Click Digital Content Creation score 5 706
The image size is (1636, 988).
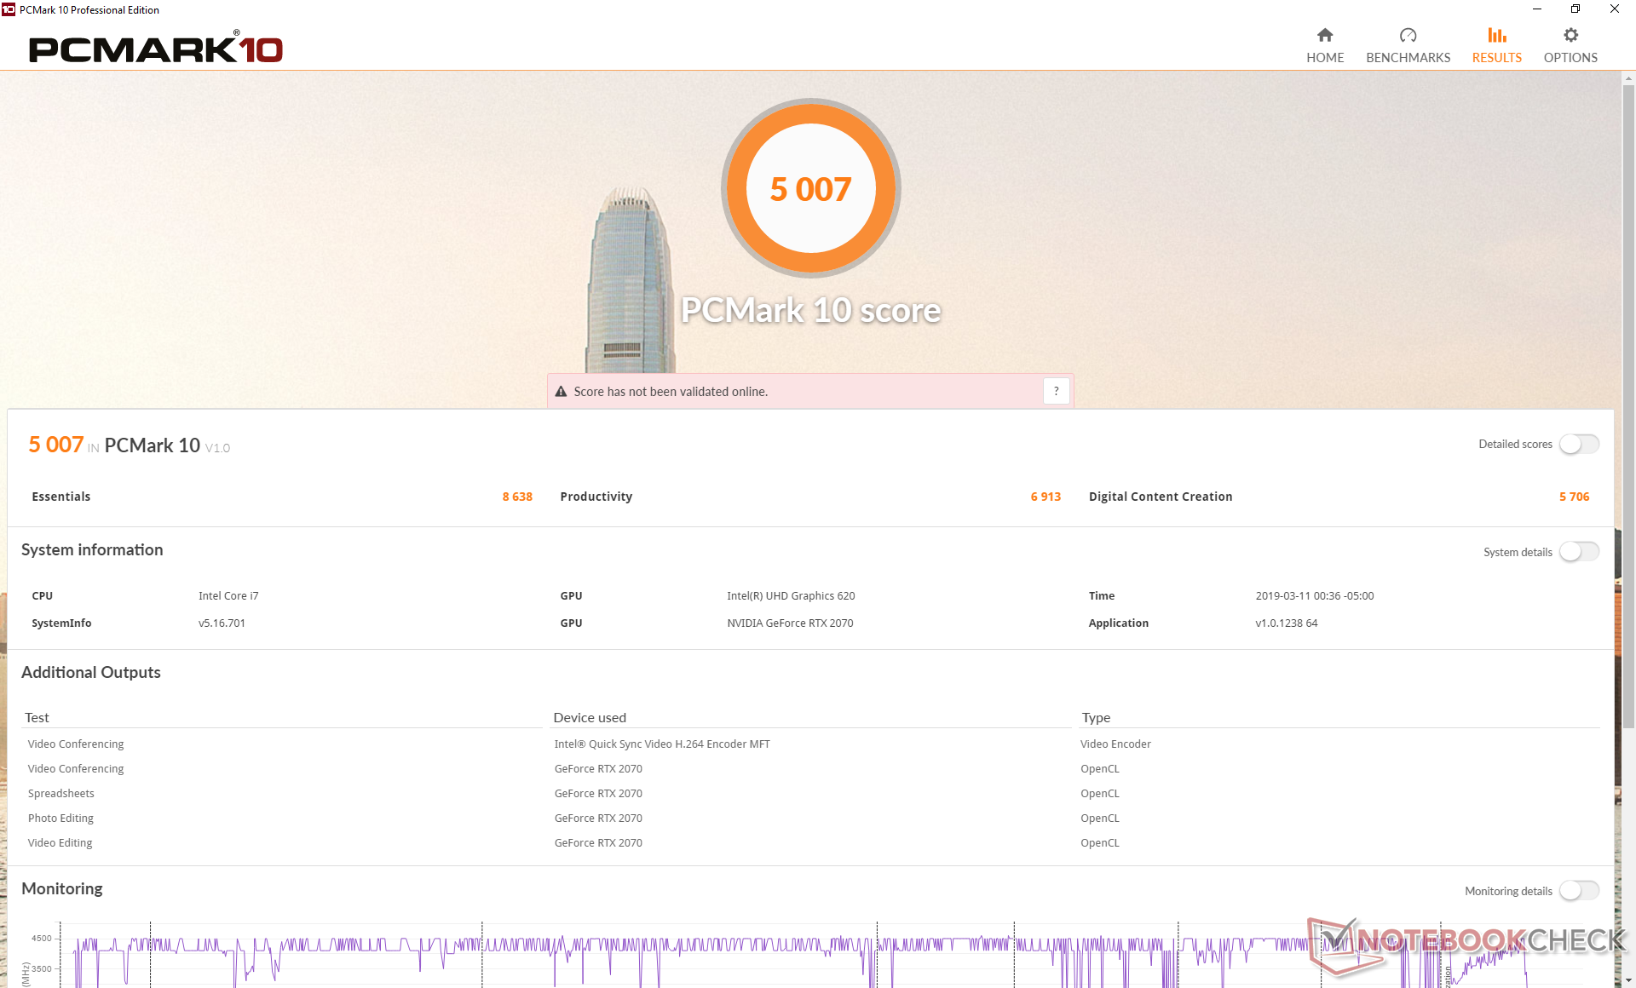(x=1574, y=497)
